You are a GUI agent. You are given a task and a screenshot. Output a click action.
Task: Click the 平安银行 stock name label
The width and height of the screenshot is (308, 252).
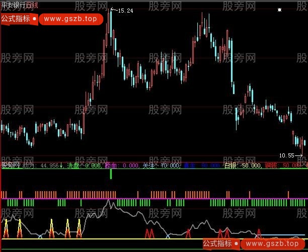(x=13, y=4)
